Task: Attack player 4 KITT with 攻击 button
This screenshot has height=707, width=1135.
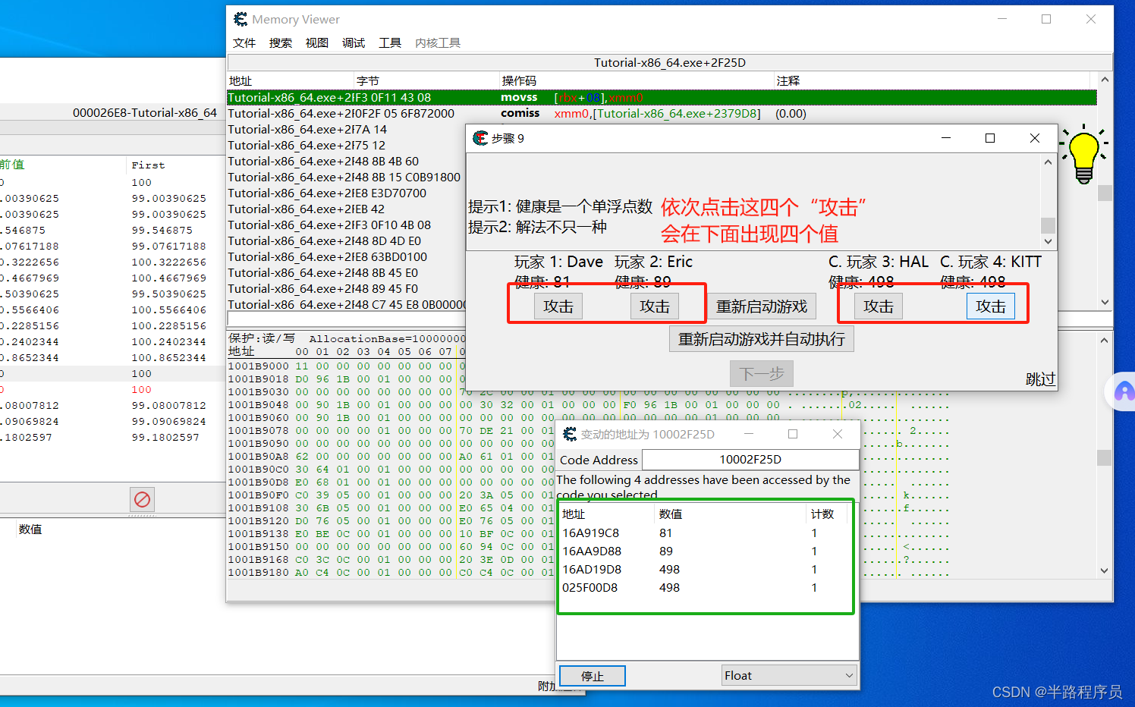Action: coord(991,306)
